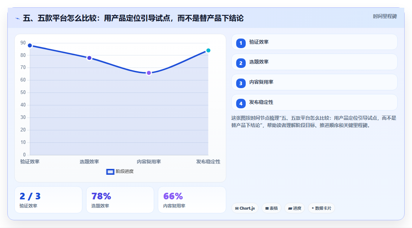
Task: Click the x-axis label 内容复用率
Action: tap(149, 162)
